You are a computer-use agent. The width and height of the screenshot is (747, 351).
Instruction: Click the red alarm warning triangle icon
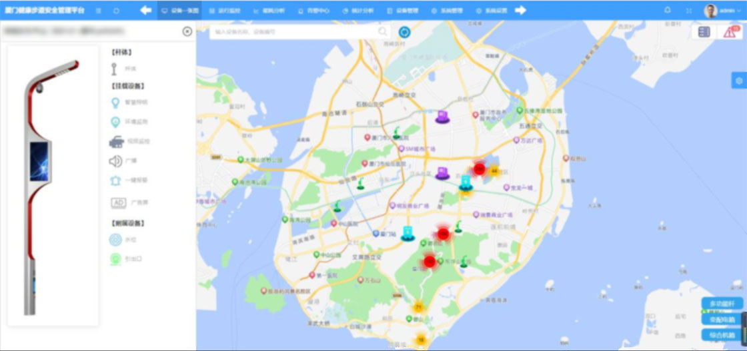730,32
